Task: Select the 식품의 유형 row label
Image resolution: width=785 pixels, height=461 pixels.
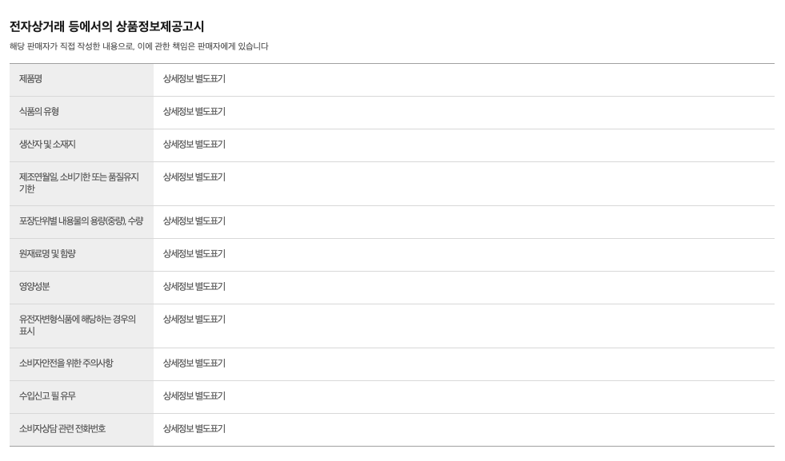Action: coord(39,112)
